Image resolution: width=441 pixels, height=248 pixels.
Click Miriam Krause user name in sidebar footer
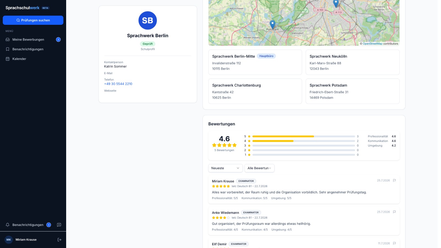[x=26, y=240]
